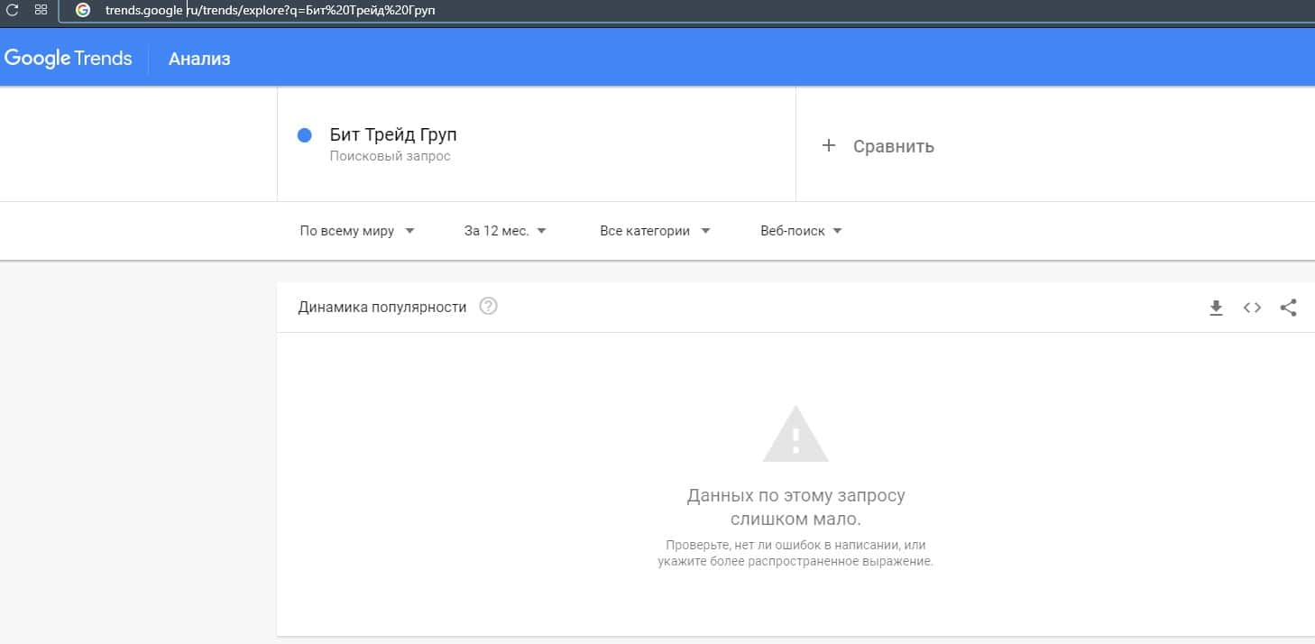Open the embed code icon
This screenshot has width=1315, height=644.
pyautogui.click(x=1252, y=308)
